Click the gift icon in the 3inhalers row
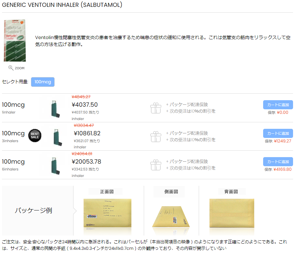 click(x=156, y=137)
